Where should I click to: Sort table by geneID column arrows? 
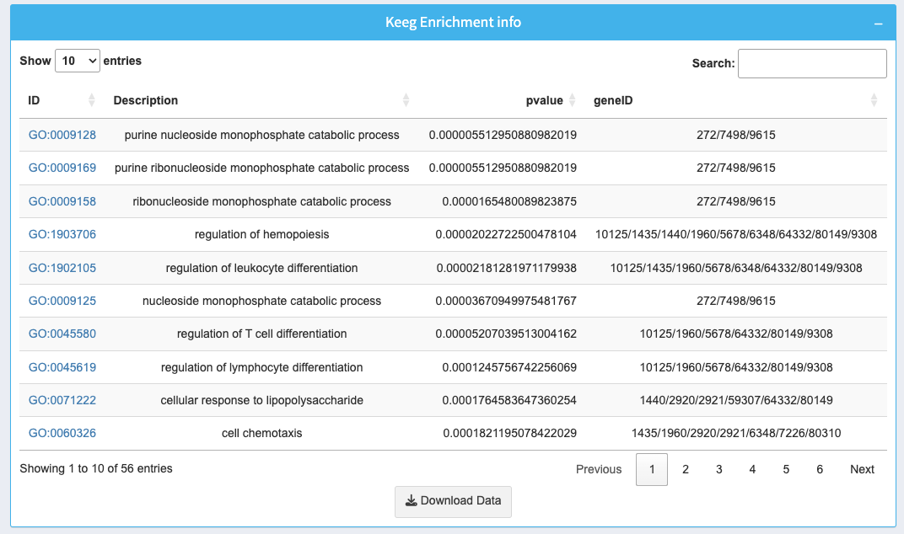pyautogui.click(x=874, y=100)
